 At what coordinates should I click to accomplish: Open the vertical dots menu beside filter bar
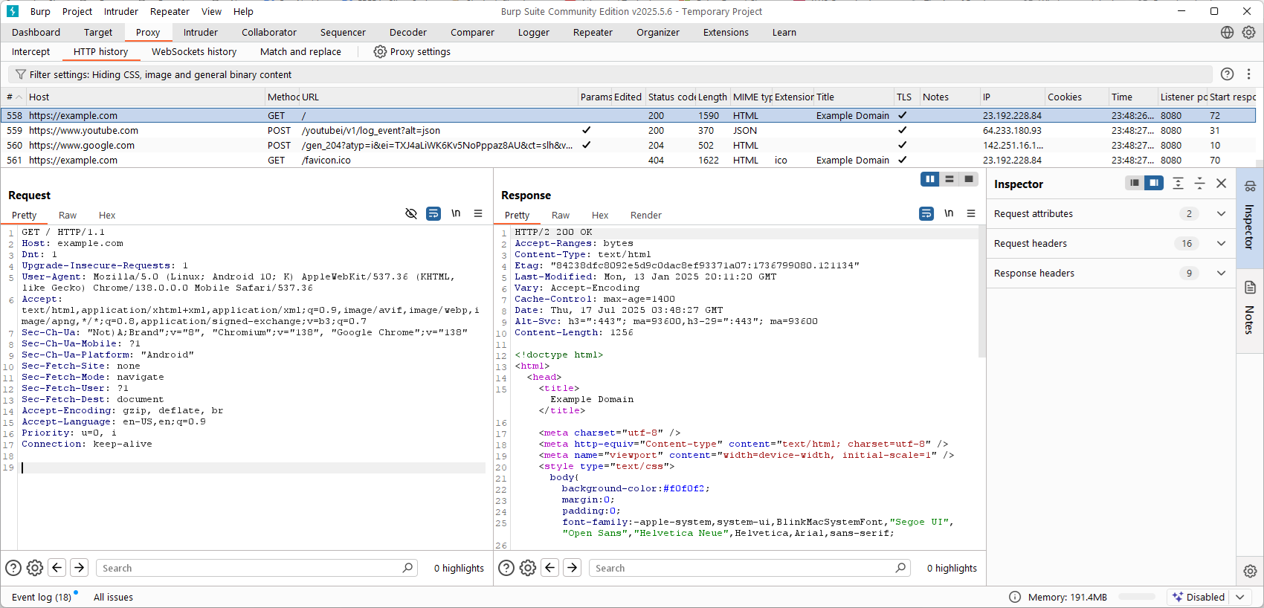click(x=1248, y=74)
